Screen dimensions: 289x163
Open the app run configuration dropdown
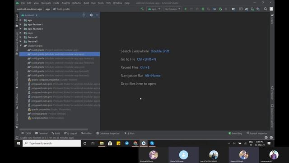point(154,9)
